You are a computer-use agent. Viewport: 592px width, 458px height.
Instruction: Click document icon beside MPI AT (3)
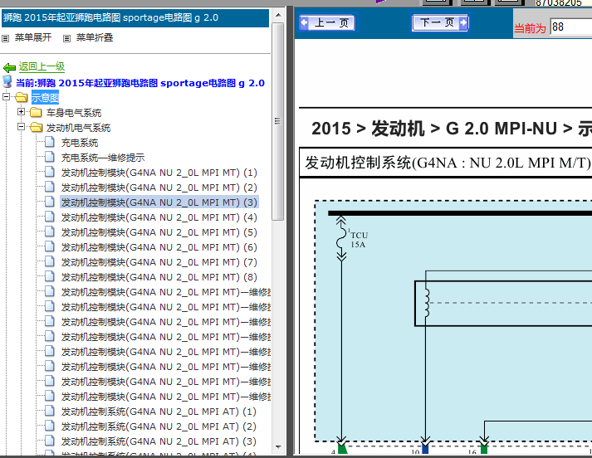tap(50, 441)
